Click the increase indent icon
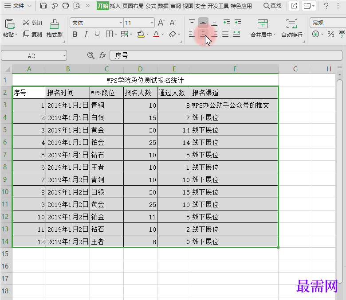 click(238, 23)
